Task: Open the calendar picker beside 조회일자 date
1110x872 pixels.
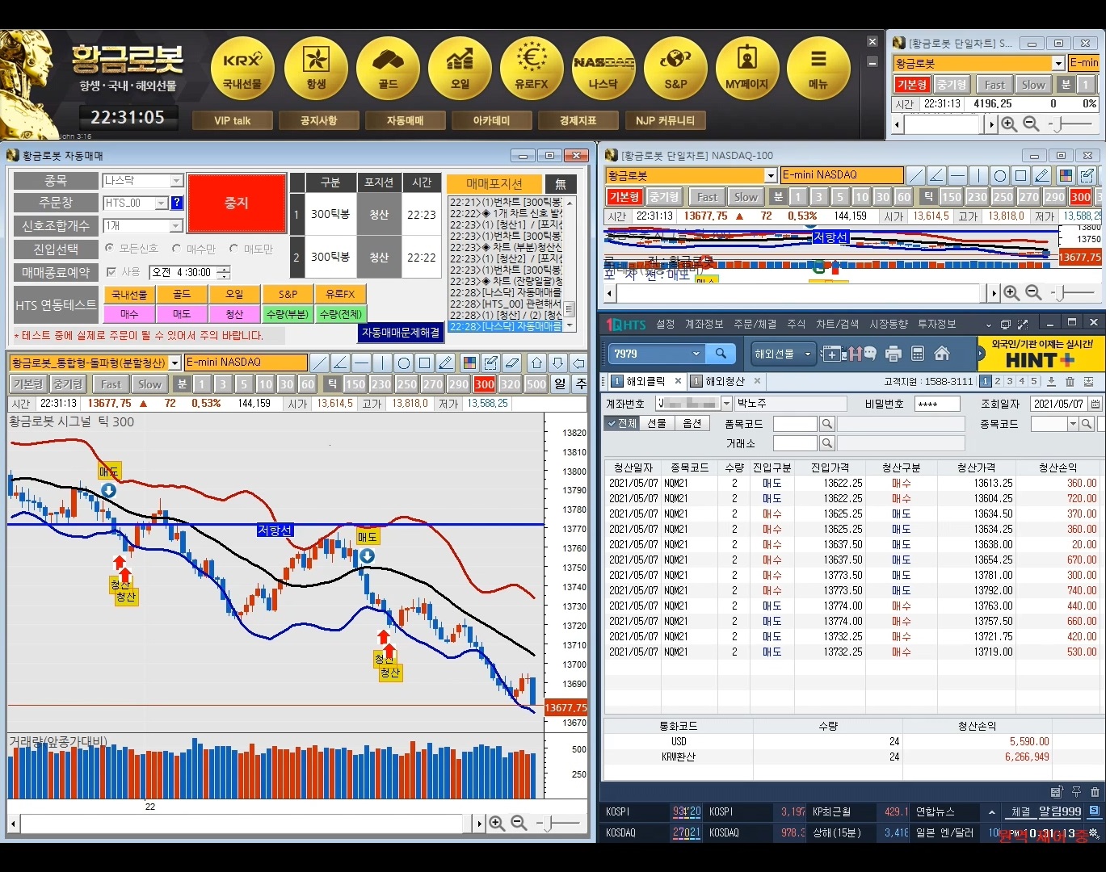Action: click(1095, 403)
